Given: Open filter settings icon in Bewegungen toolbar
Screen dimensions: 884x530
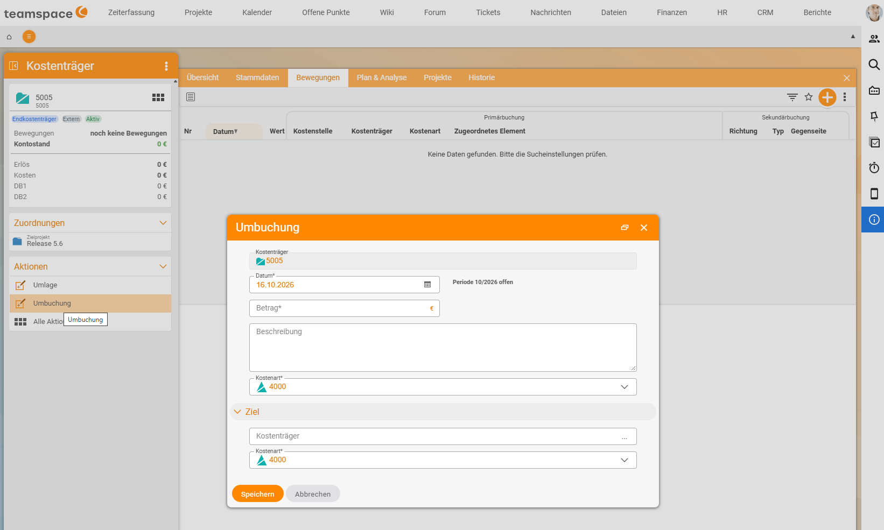Looking at the screenshot, I should (792, 97).
